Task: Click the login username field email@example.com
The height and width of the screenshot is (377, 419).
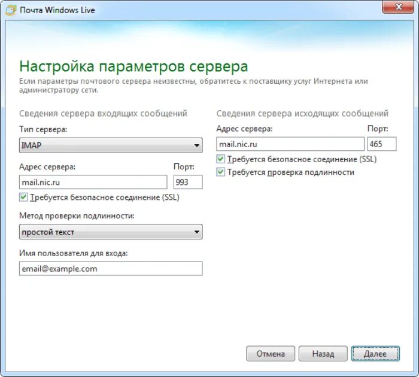Action: point(111,269)
